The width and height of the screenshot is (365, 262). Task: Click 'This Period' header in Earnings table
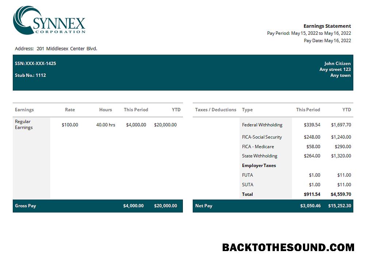pos(136,110)
